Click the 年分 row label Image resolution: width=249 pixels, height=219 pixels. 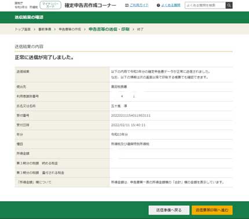[x=20, y=135]
